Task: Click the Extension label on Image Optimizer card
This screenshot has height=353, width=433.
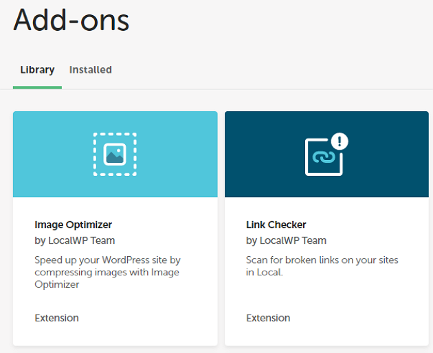Action: pos(56,318)
